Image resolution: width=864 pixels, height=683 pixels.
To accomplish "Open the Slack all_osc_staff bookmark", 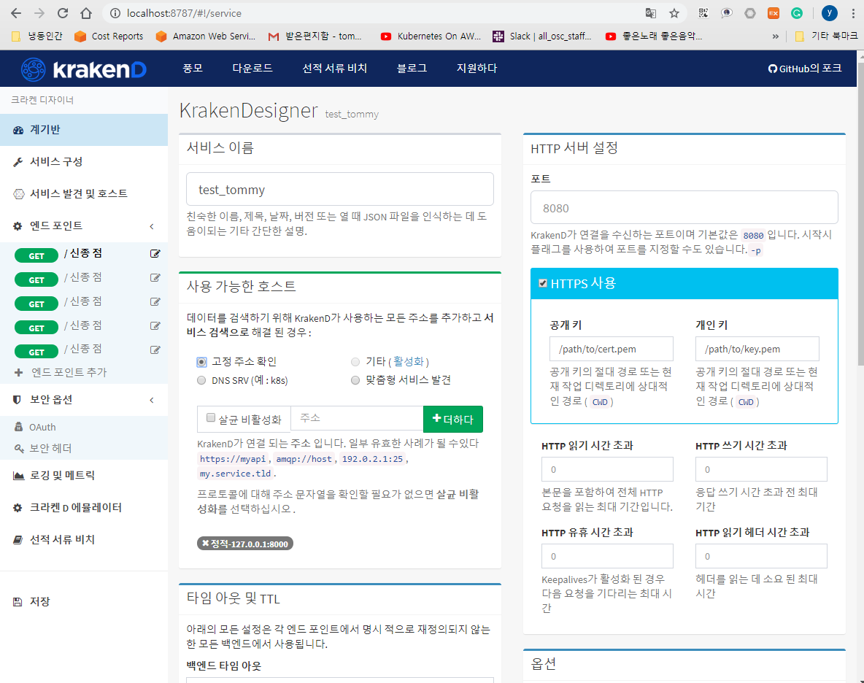I will [x=542, y=36].
